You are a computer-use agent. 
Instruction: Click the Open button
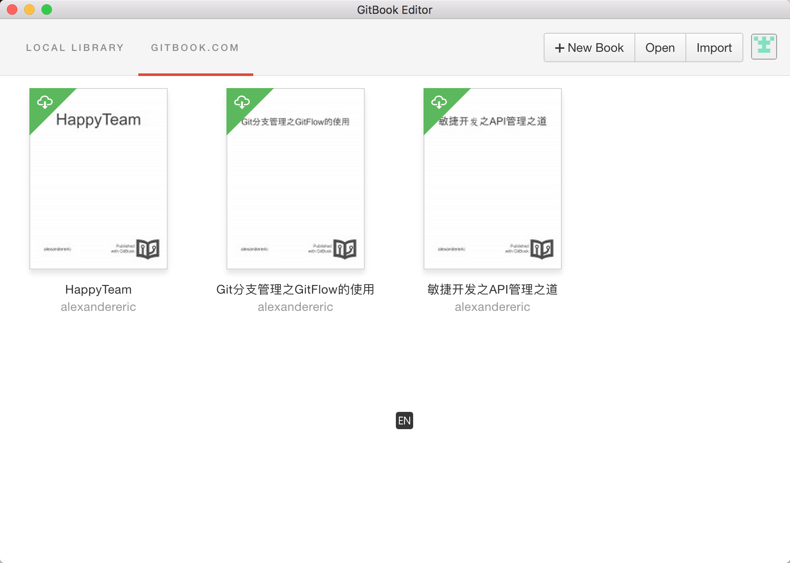[x=660, y=47]
